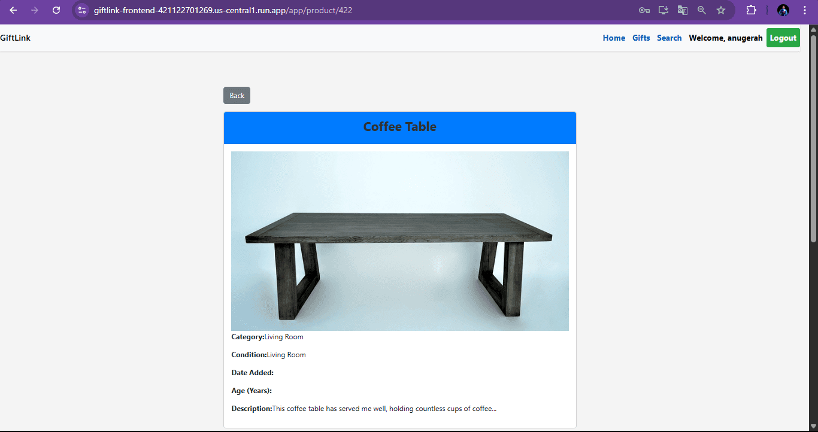Click the zoom magnifier icon in the toolbar

pyautogui.click(x=701, y=10)
